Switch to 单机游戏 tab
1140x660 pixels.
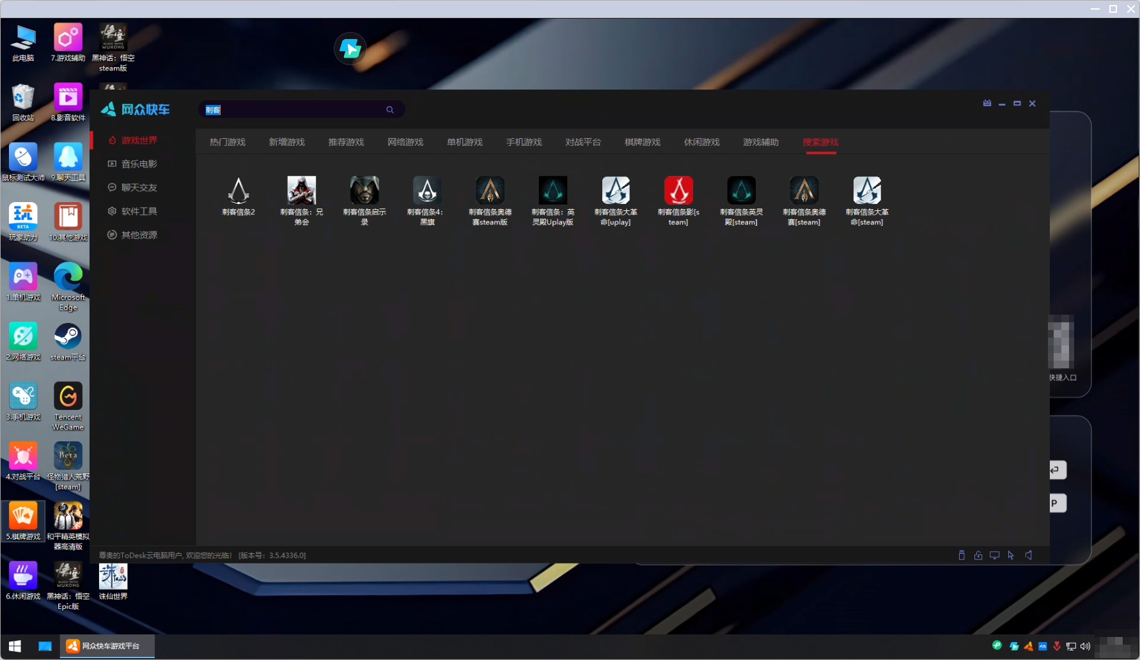465,142
